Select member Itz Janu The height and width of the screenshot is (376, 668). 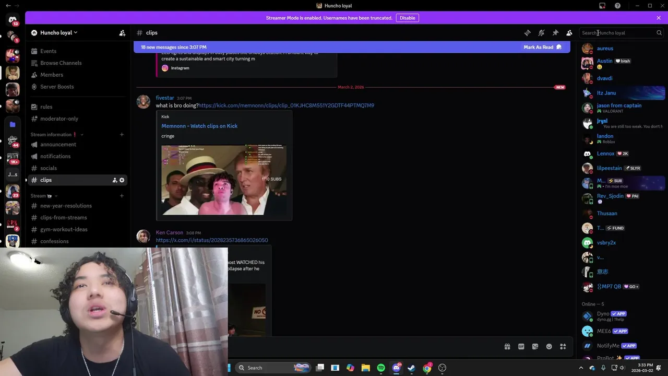(x=622, y=93)
